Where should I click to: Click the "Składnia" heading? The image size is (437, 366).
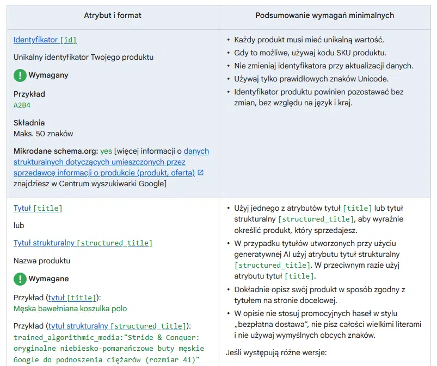29,123
